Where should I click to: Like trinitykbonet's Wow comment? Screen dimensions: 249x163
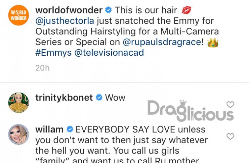230,105
